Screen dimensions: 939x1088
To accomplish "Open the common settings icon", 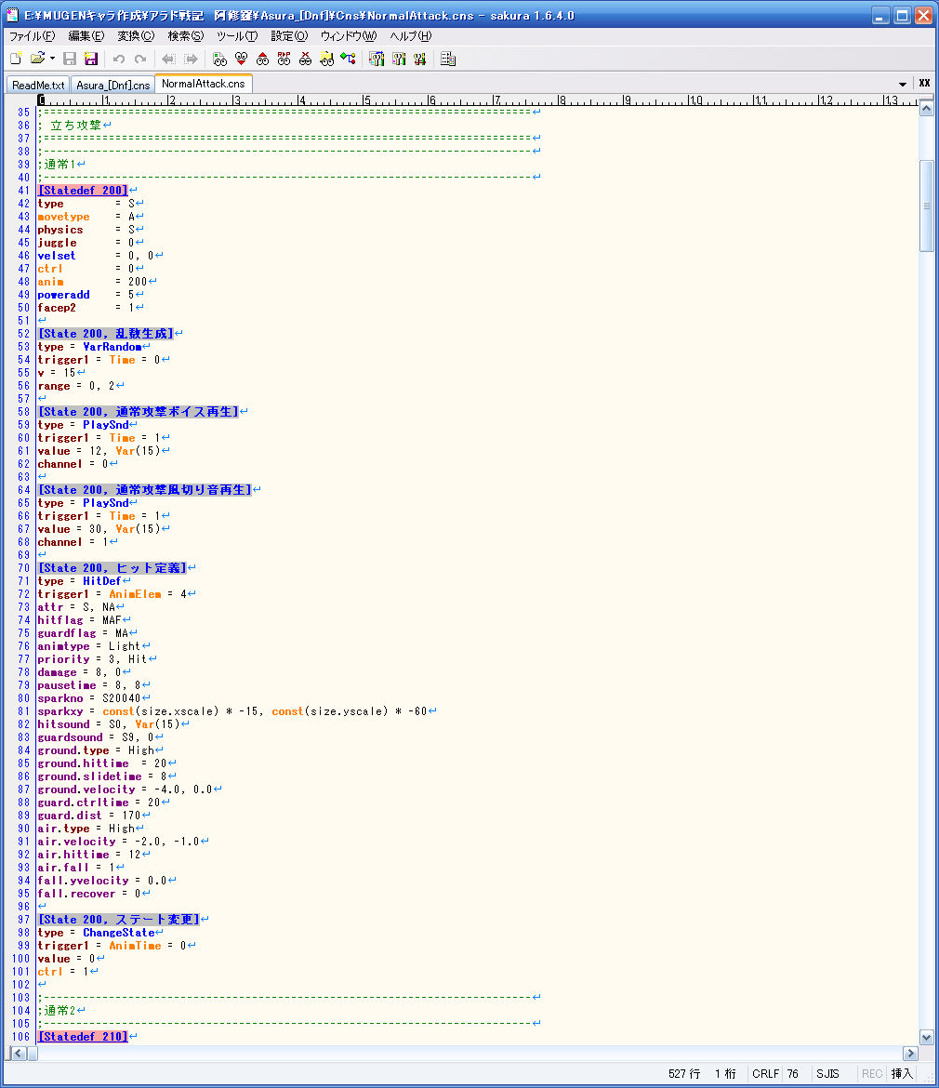I will [x=419, y=59].
